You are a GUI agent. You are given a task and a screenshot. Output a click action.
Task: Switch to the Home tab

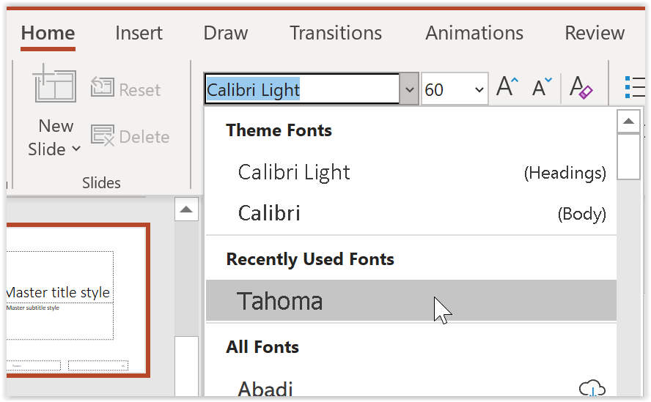tap(48, 33)
